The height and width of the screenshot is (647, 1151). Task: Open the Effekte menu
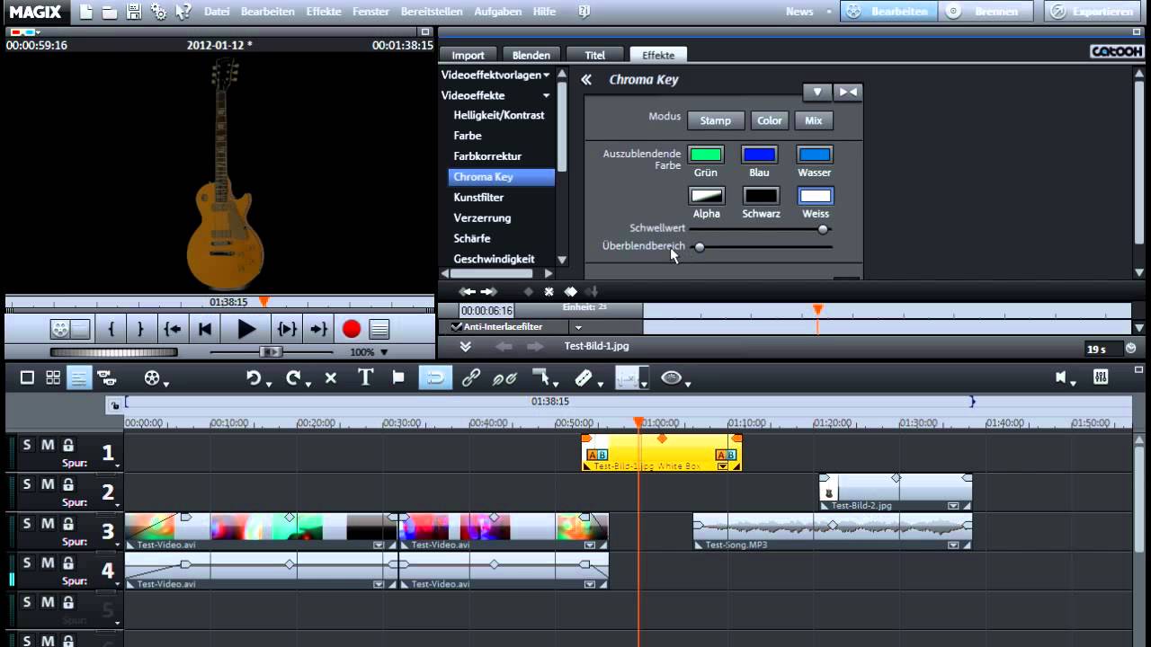324,12
